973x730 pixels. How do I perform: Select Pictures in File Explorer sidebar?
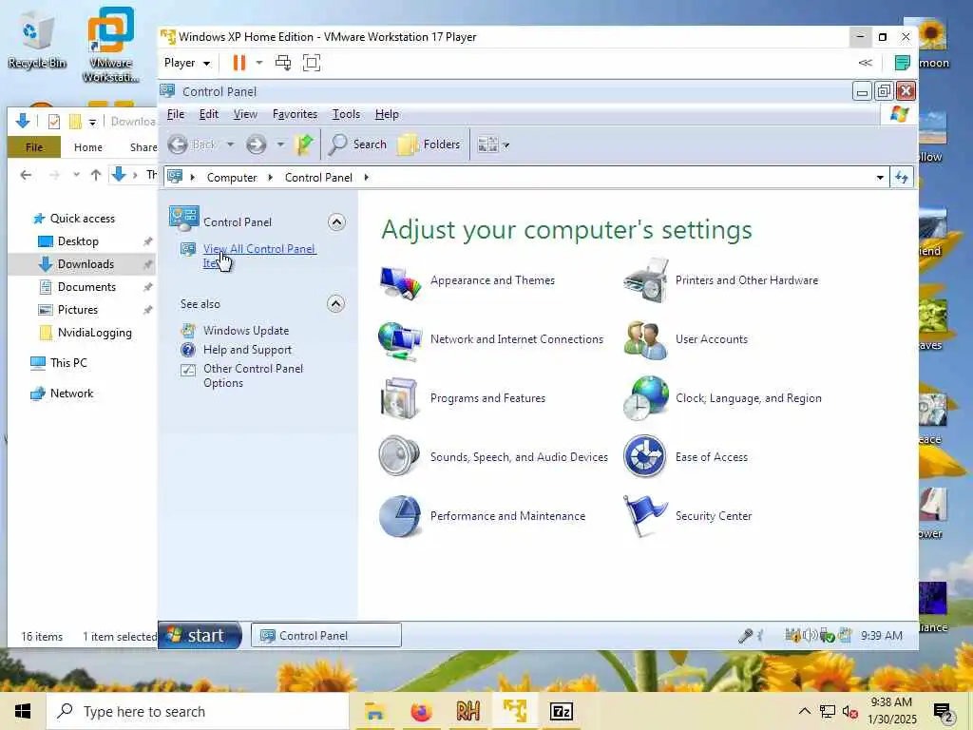point(78,310)
